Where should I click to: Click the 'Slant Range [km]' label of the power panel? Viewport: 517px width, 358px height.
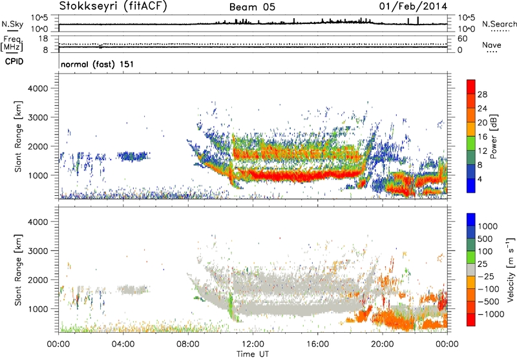(18, 137)
